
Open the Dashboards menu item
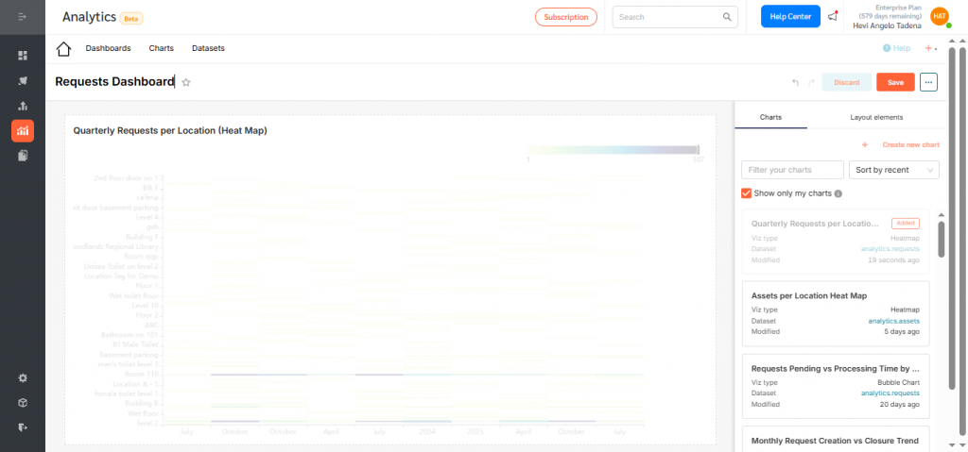[109, 48]
